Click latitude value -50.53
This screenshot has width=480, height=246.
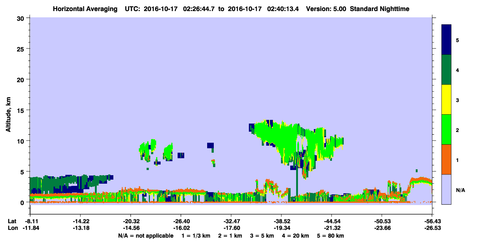(x=382, y=221)
